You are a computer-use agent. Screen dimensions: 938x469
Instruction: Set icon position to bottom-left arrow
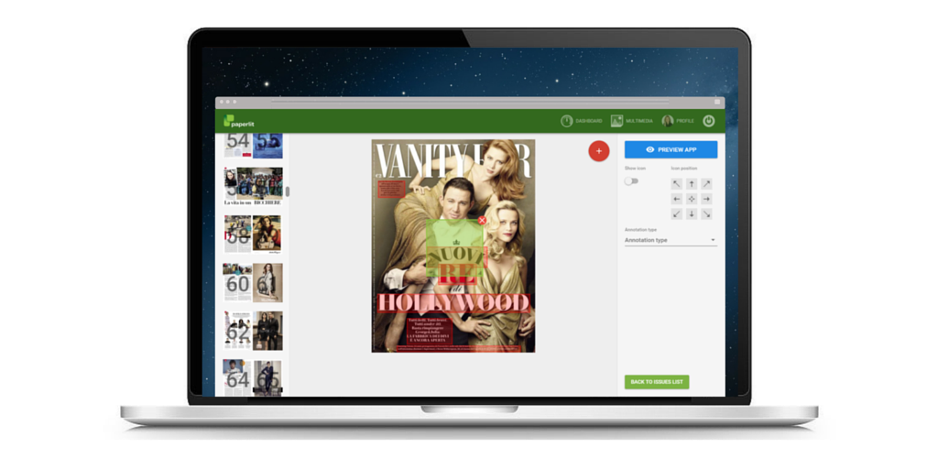(x=677, y=213)
